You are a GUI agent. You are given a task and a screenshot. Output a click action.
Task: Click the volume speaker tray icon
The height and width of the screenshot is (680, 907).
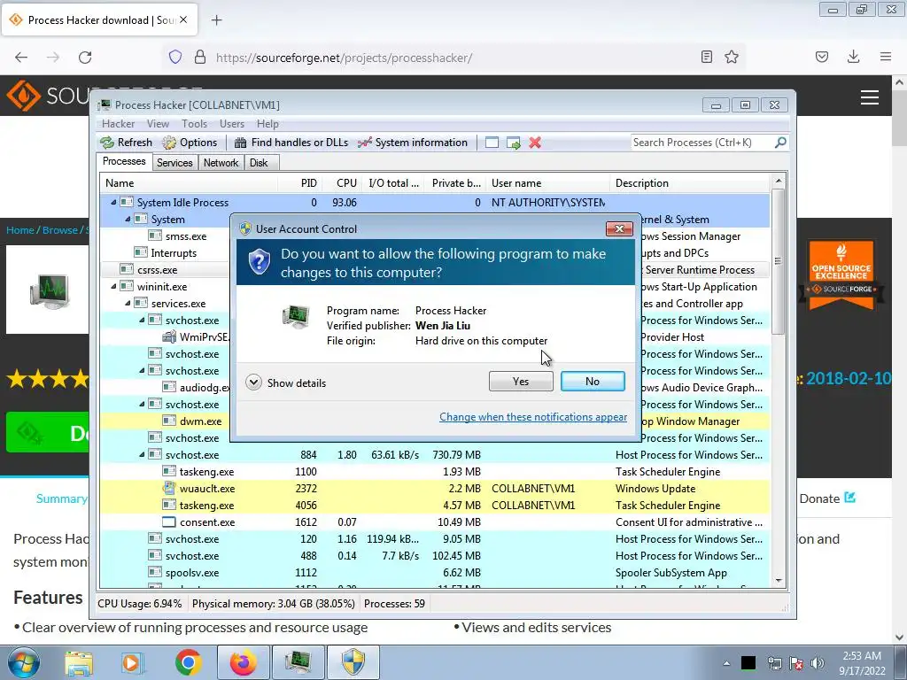[x=818, y=663]
